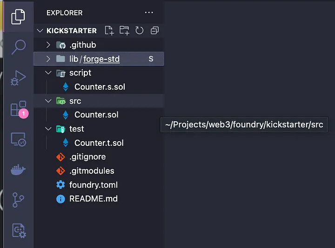Select the Explorer files icon
The width and height of the screenshot is (335, 248).
coord(18,16)
